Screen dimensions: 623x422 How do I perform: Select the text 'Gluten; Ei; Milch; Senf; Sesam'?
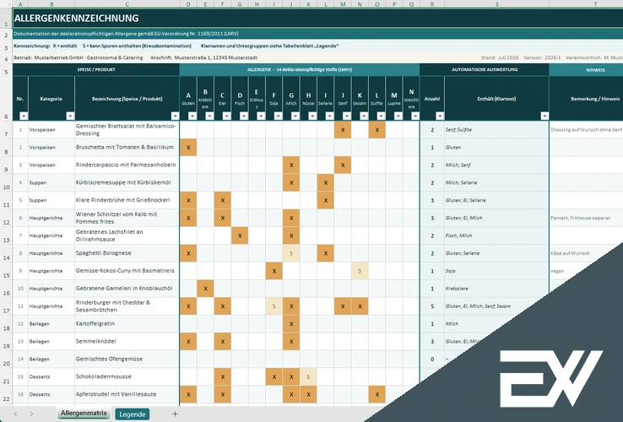click(478, 306)
